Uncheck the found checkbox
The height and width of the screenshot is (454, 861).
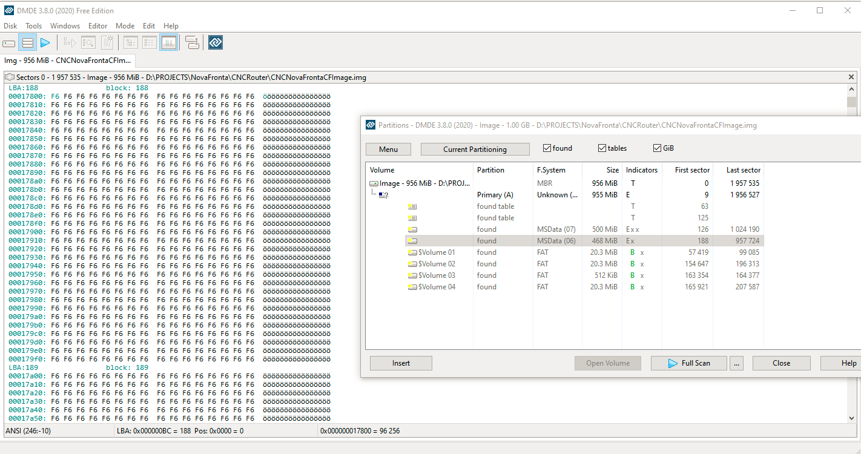coord(547,148)
